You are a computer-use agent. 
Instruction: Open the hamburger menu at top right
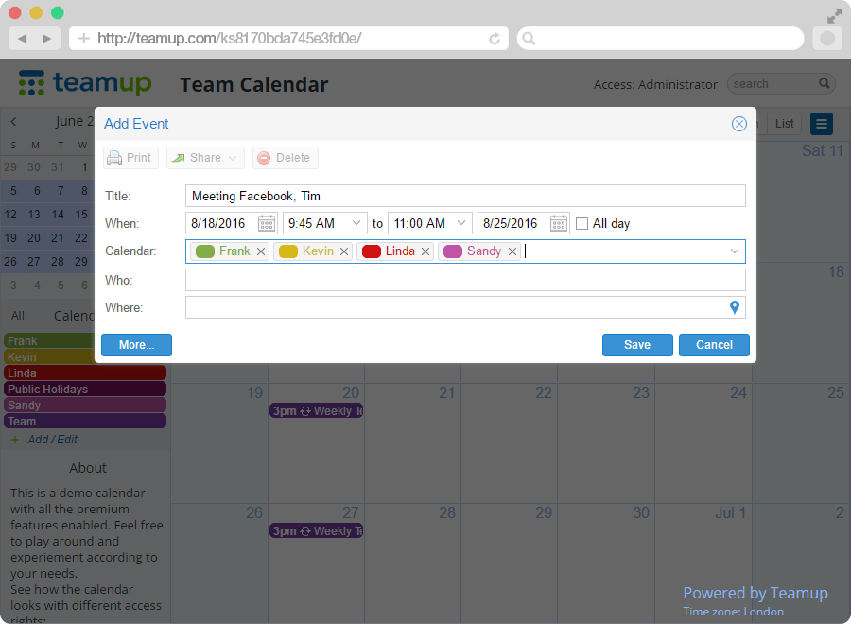click(821, 124)
